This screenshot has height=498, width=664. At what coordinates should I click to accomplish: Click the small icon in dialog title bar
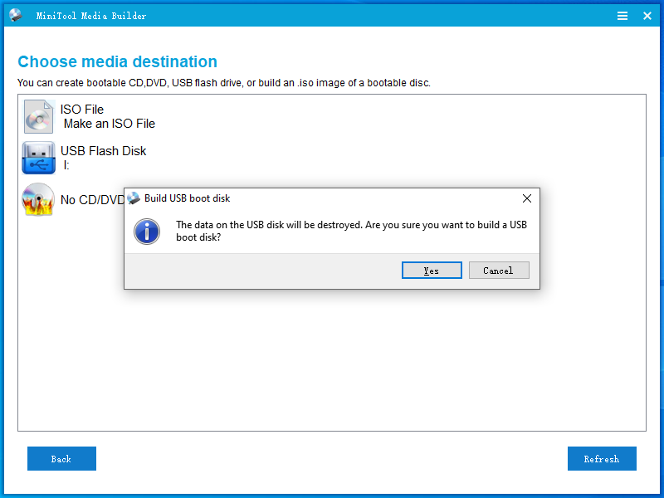coord(134,198)
